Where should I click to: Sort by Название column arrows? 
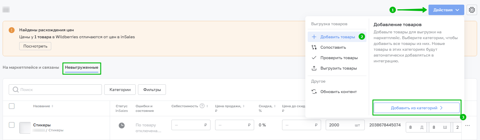(x=52, y=106)
